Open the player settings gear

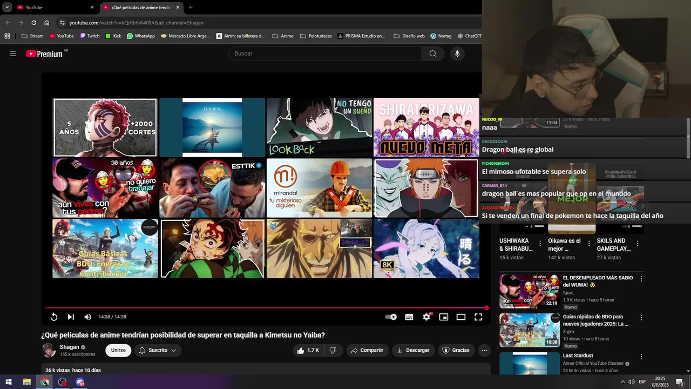pyautogui.click(x=426, y=317)
